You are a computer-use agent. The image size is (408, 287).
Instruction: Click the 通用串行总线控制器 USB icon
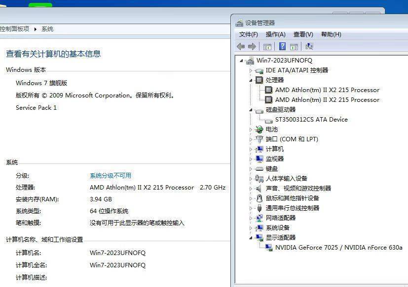pyautogui.click(x=260, y=208)
